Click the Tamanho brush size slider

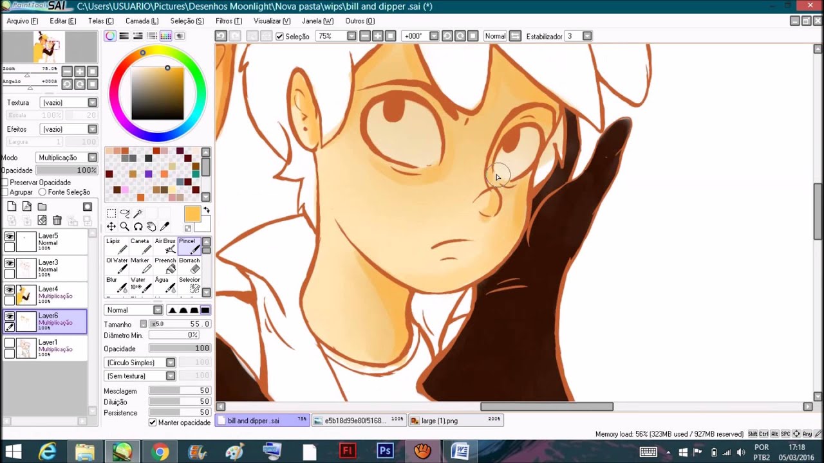click(180, 324)
